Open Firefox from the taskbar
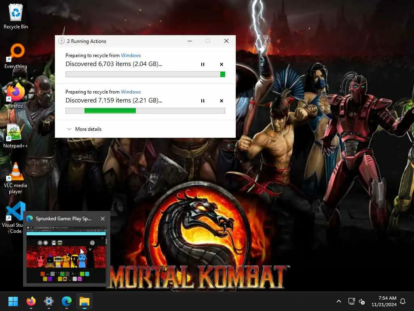The width and height of the screenshot is (414, 311). tap(31, 301)
